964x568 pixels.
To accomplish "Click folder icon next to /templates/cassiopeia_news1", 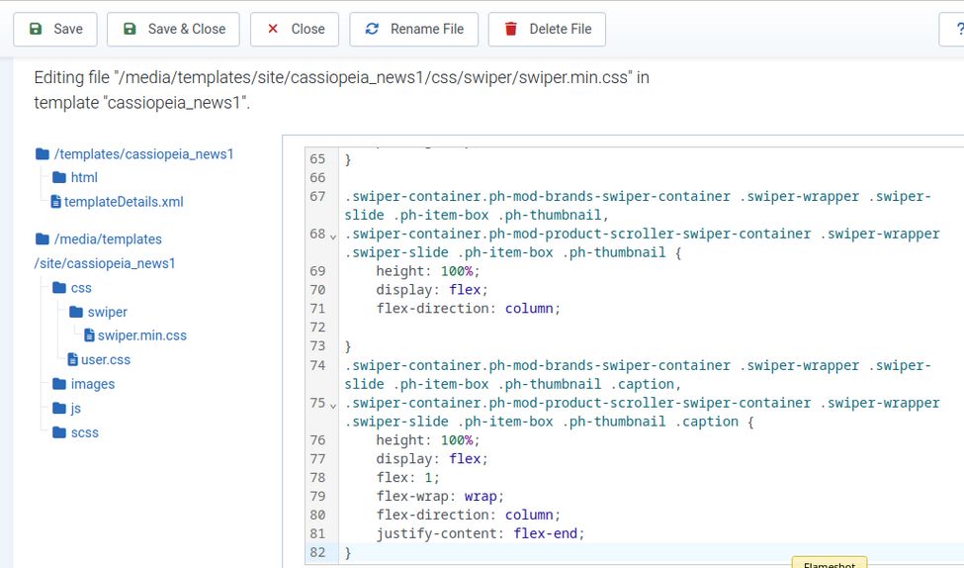I will (x=42, y=154).
